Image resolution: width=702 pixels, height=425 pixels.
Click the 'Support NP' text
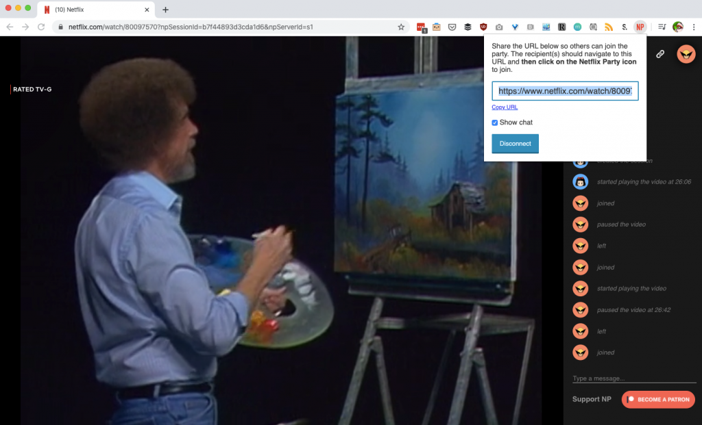click(x=592, y=400)
